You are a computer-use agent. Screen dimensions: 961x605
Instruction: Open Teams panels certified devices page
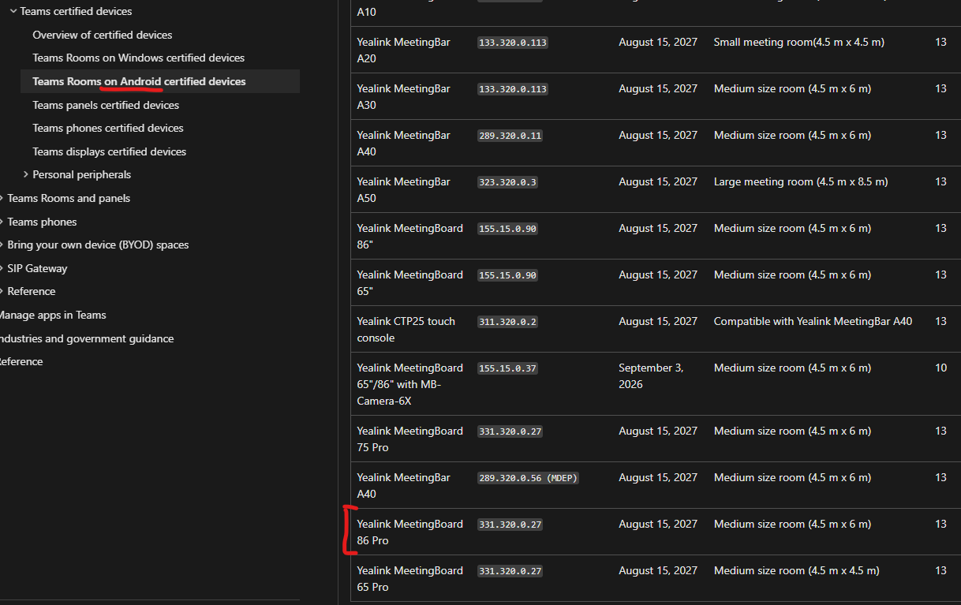(106, 105)
